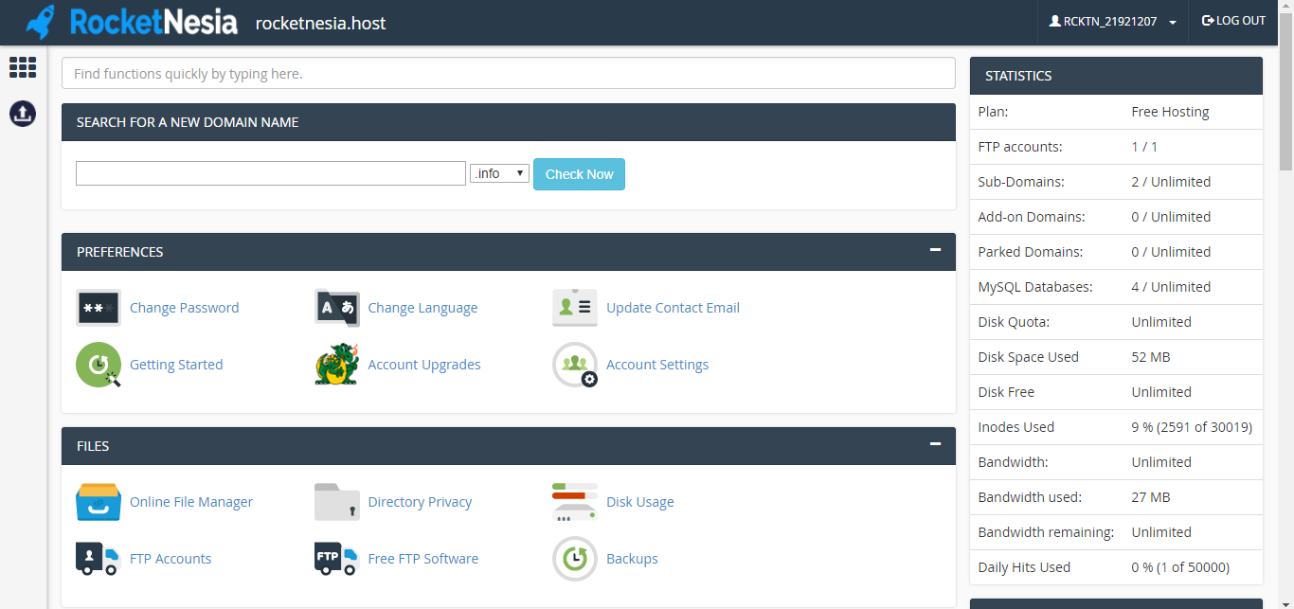This screenshot has height=609, width=1294.
Task: Open the Backups tool
Action: pos(574,558)
